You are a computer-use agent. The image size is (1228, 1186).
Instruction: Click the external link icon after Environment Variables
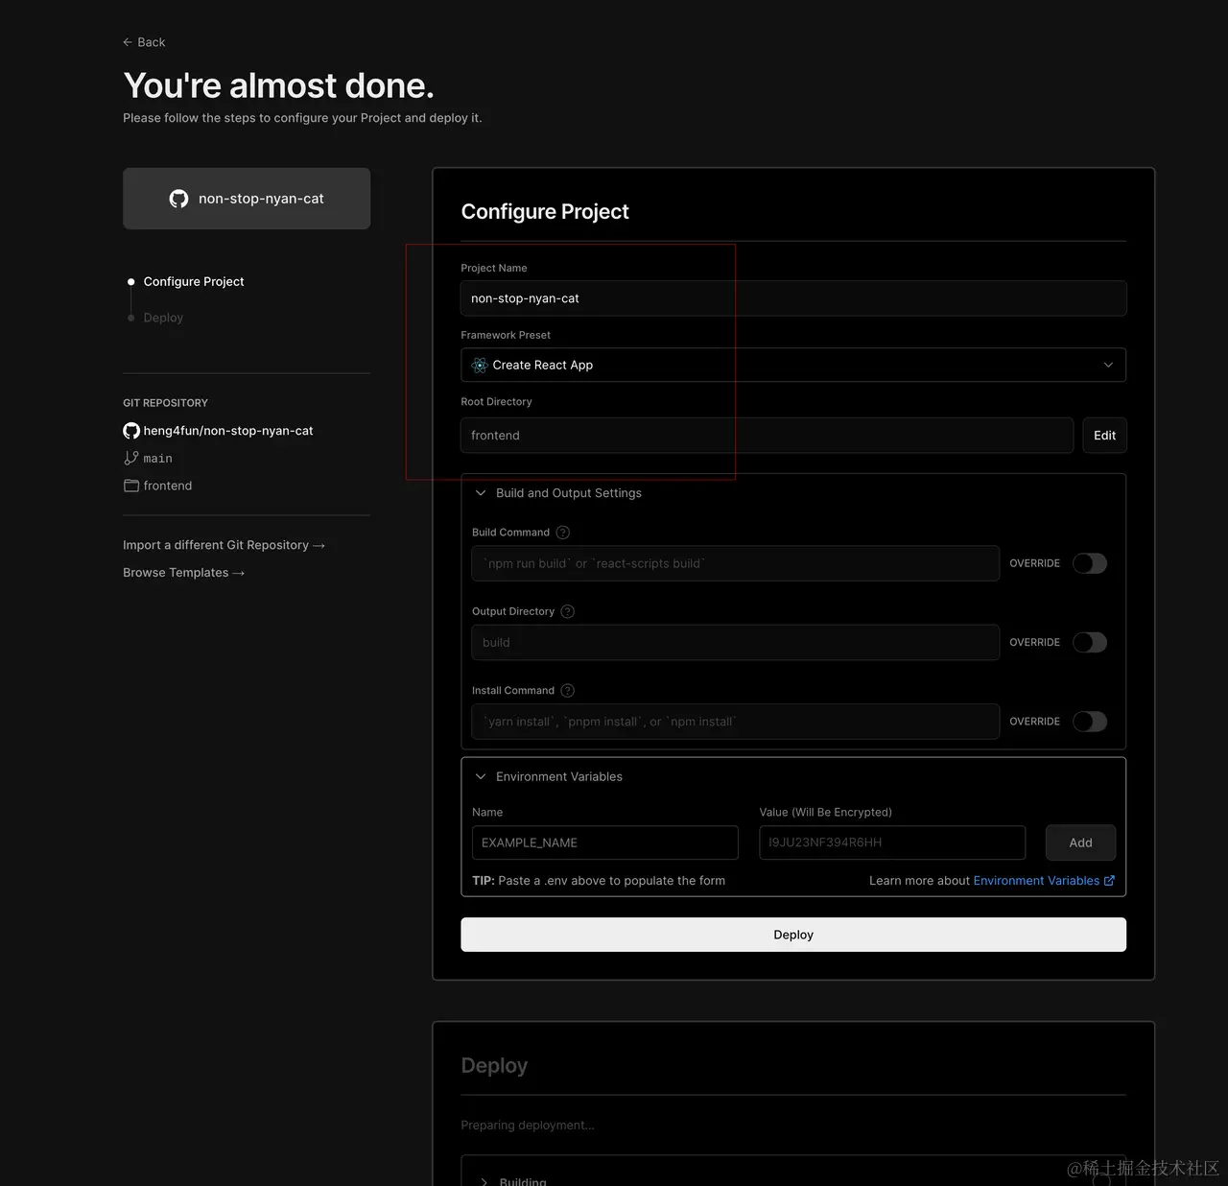[x=1110, y=881]
